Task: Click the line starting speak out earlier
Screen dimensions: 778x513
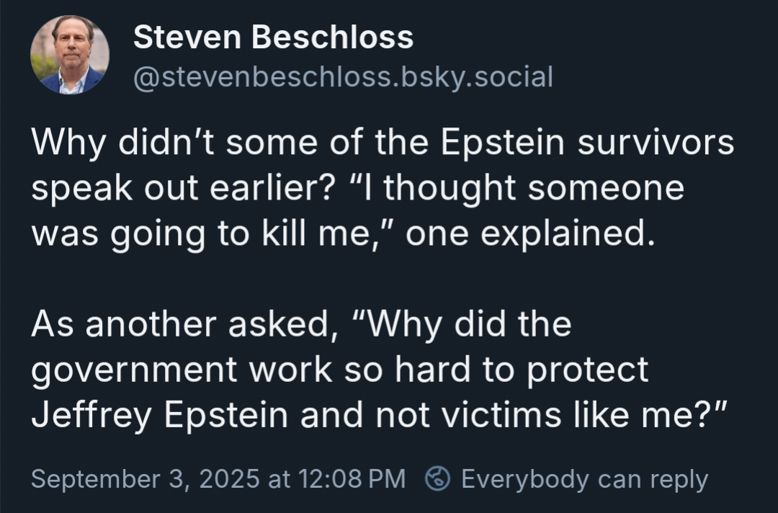Action: [x=358, y=189]
